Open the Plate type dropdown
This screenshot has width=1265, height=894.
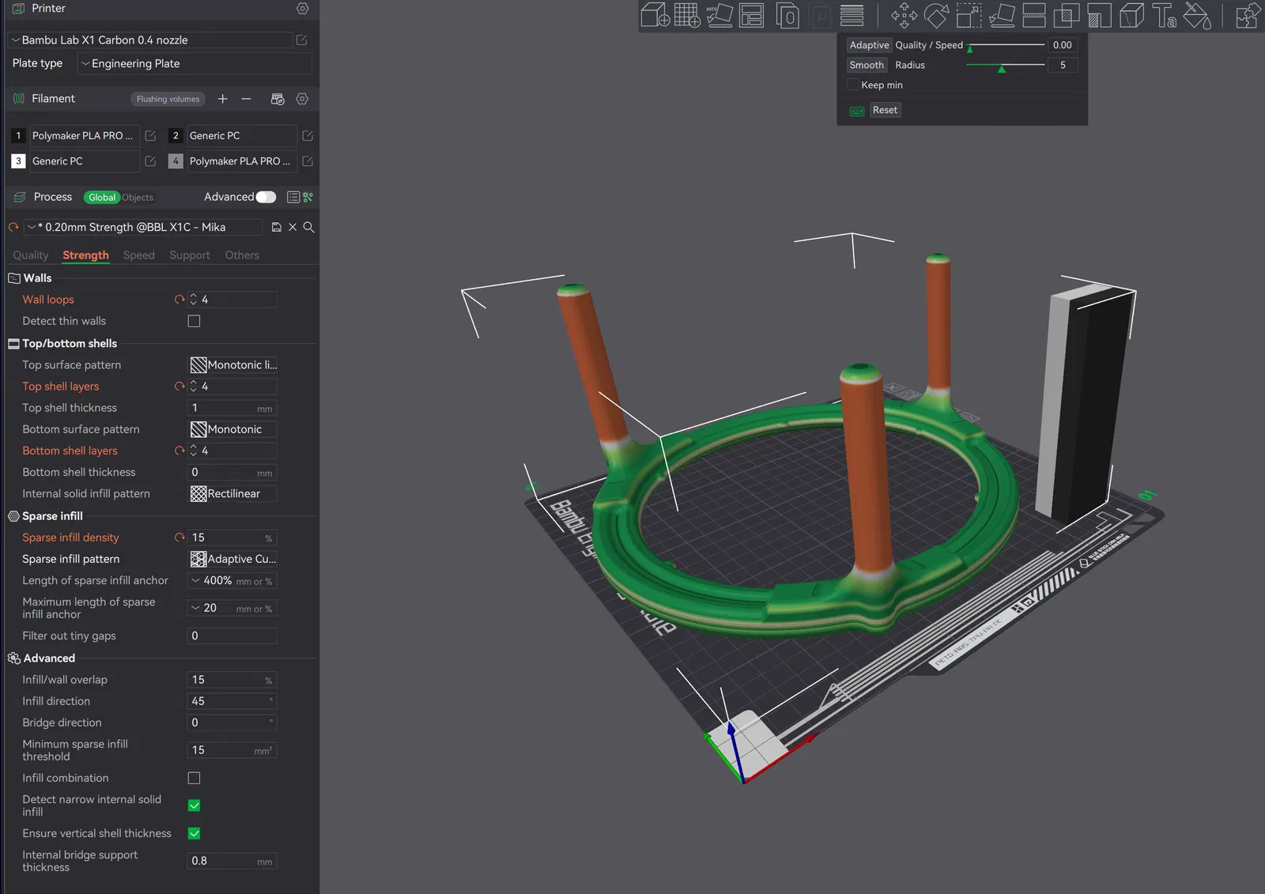click(x=194, y=63)
